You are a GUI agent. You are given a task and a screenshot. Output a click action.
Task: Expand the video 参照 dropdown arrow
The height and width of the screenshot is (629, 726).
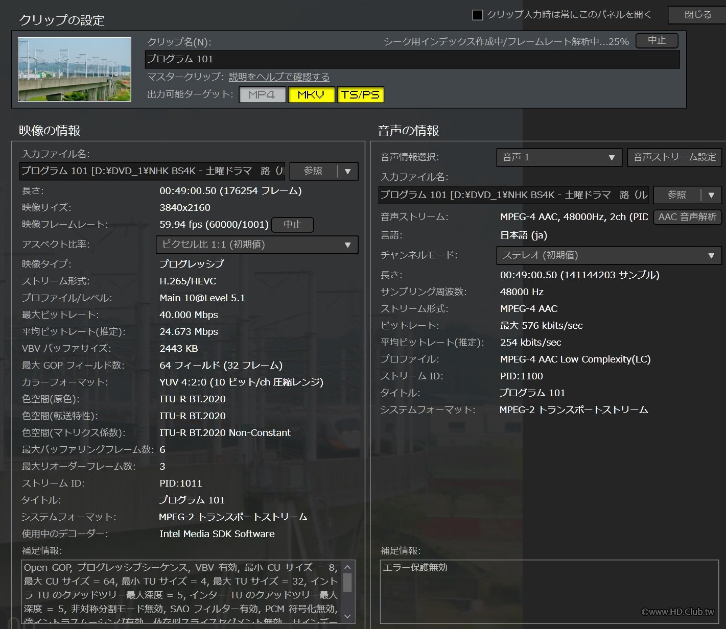(348, 172)
